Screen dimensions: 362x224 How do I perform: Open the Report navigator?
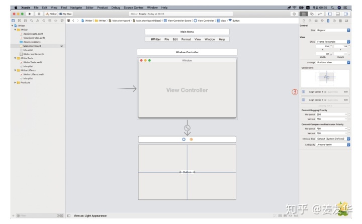(62, 21)
